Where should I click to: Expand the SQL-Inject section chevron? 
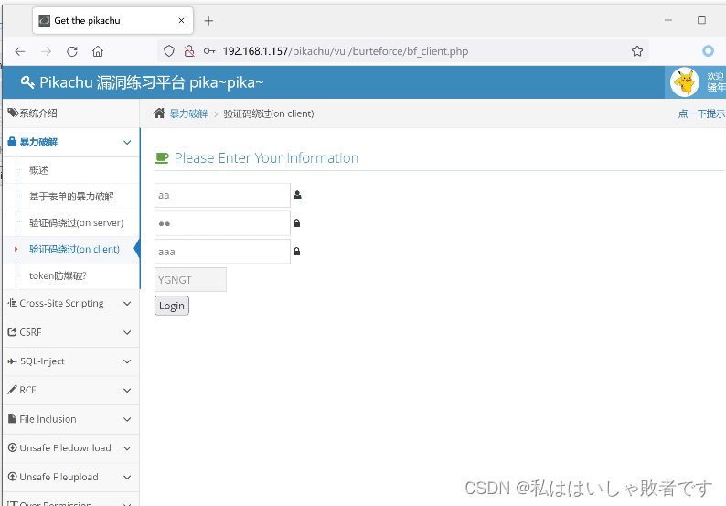click(127, 361)
